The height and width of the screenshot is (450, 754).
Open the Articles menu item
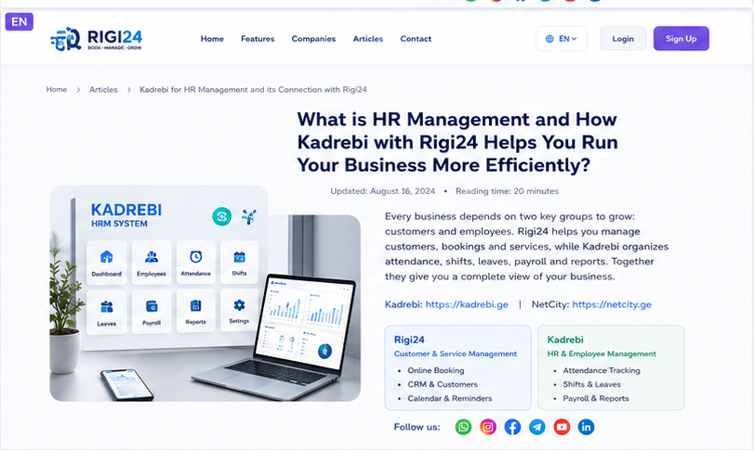click(x=368, y=39)
